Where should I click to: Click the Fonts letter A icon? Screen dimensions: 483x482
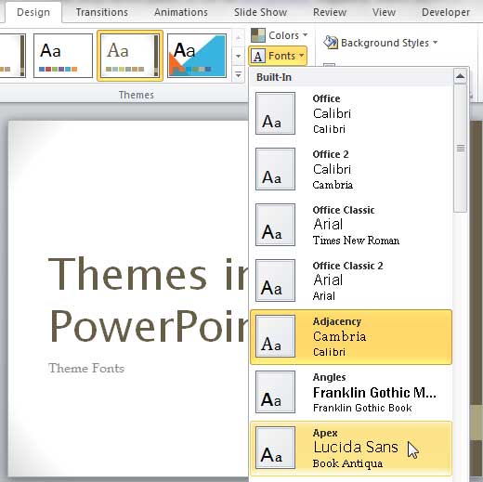coord(258,57)
